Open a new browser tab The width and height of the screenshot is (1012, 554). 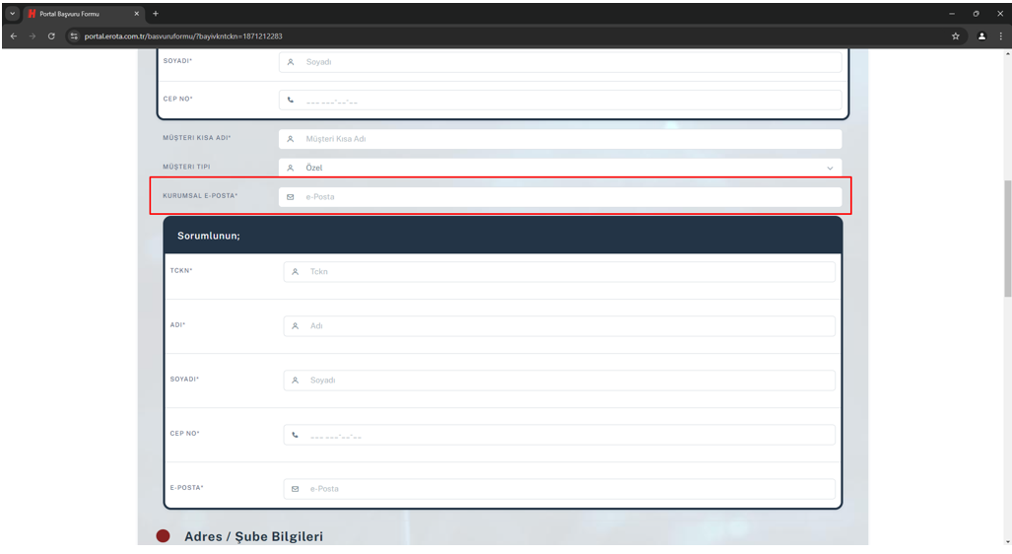[x=156, y=13]
